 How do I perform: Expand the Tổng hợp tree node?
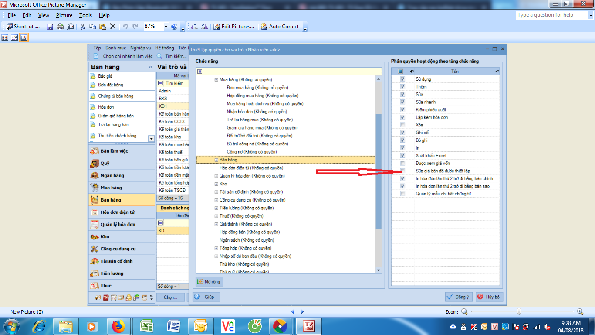pos(216,248)
